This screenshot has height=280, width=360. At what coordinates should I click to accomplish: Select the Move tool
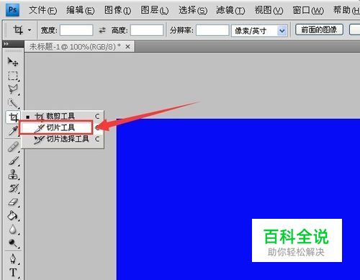click(x=13, y=62)
